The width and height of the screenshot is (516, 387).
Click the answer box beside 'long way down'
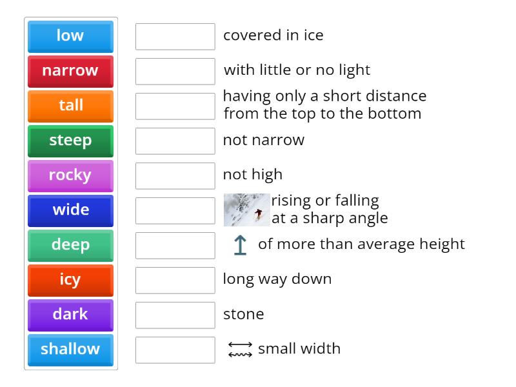pyautogui.click(x=174, y=279)
